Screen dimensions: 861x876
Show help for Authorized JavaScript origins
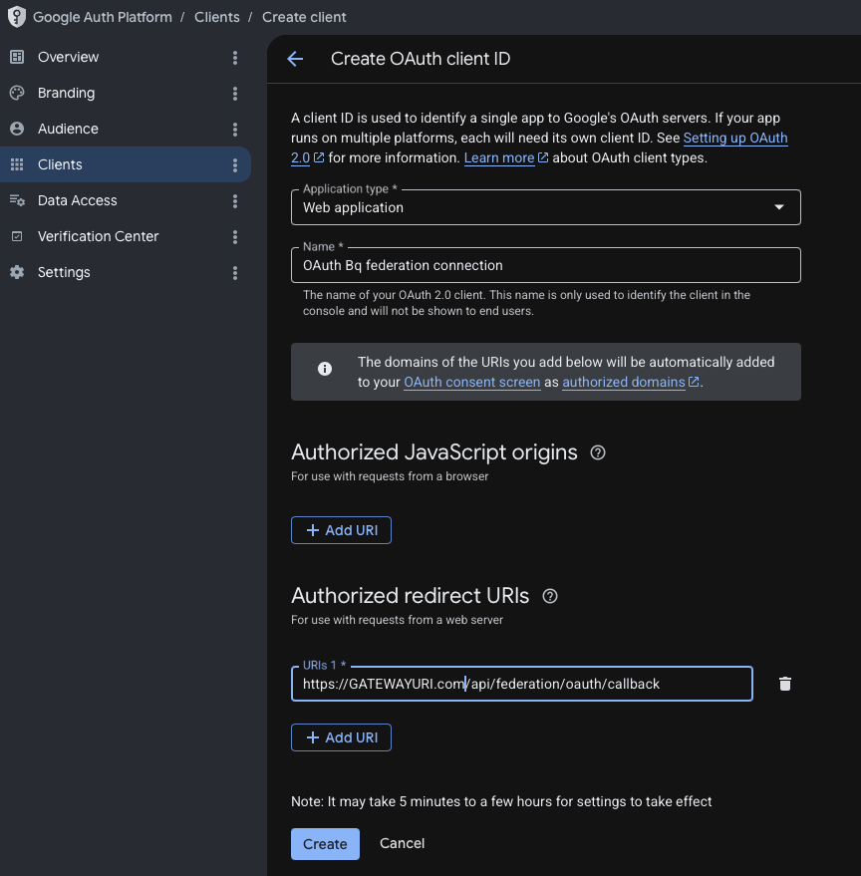598,452
